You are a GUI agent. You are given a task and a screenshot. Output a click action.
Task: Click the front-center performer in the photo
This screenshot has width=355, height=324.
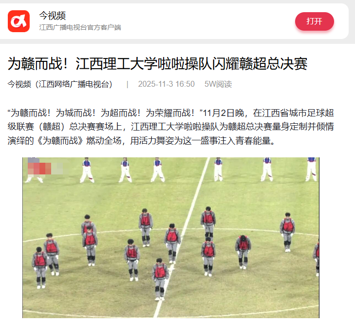click(x=160, y=279)
